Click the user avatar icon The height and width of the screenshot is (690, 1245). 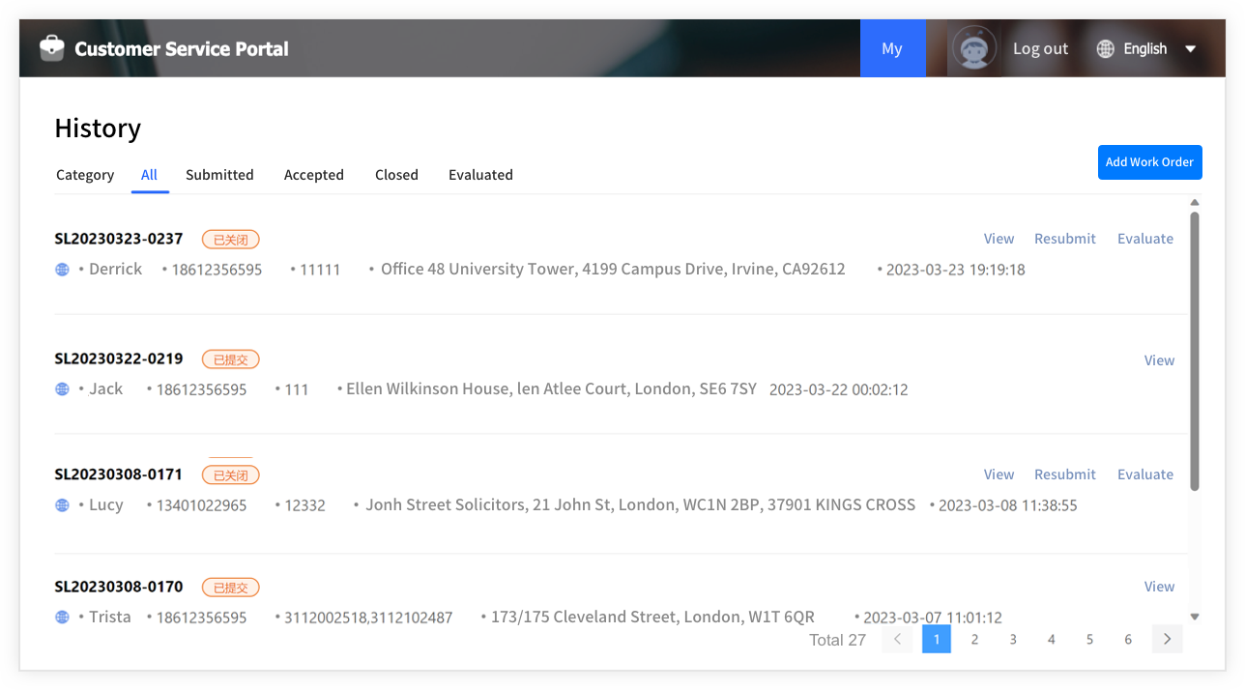click(973, 48)
